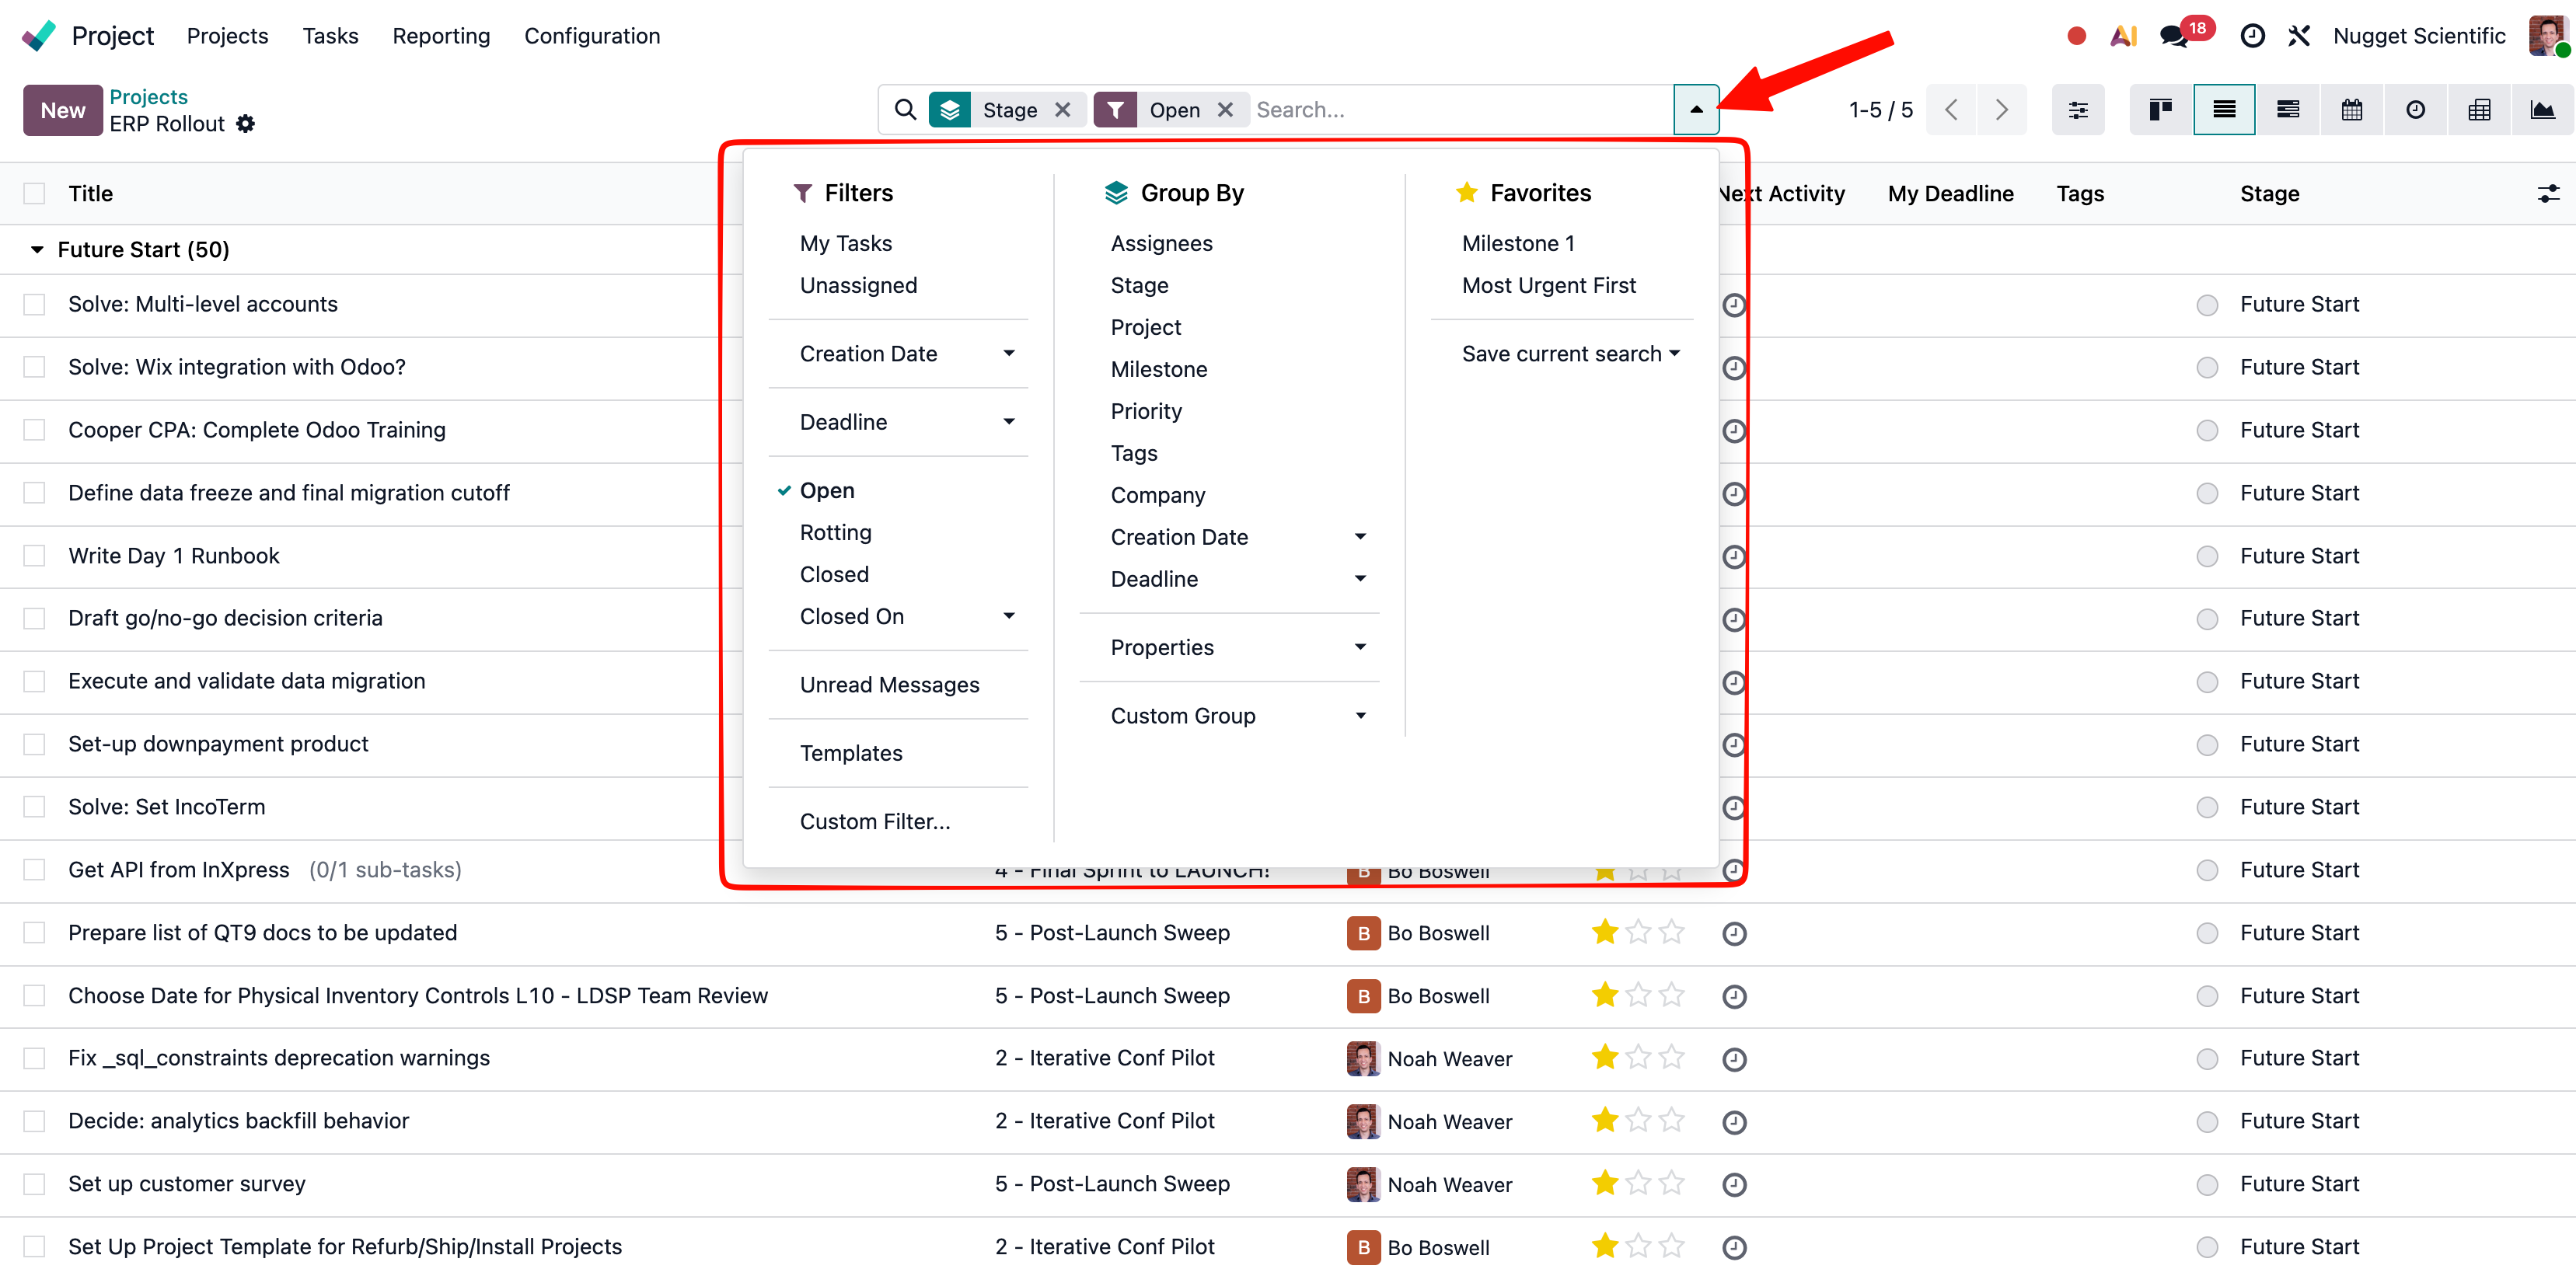Open the Reporting menu

441,36
